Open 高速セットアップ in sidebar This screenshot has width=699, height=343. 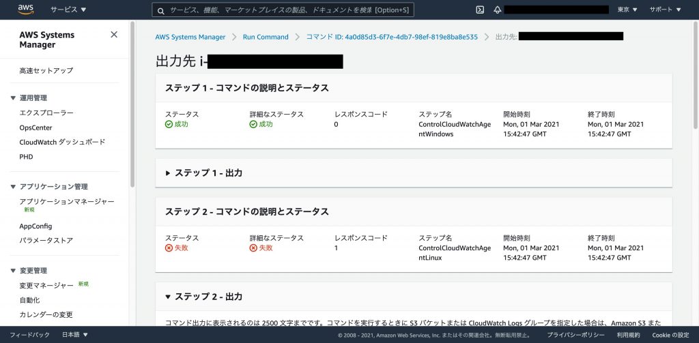click(x=46, y=70)
